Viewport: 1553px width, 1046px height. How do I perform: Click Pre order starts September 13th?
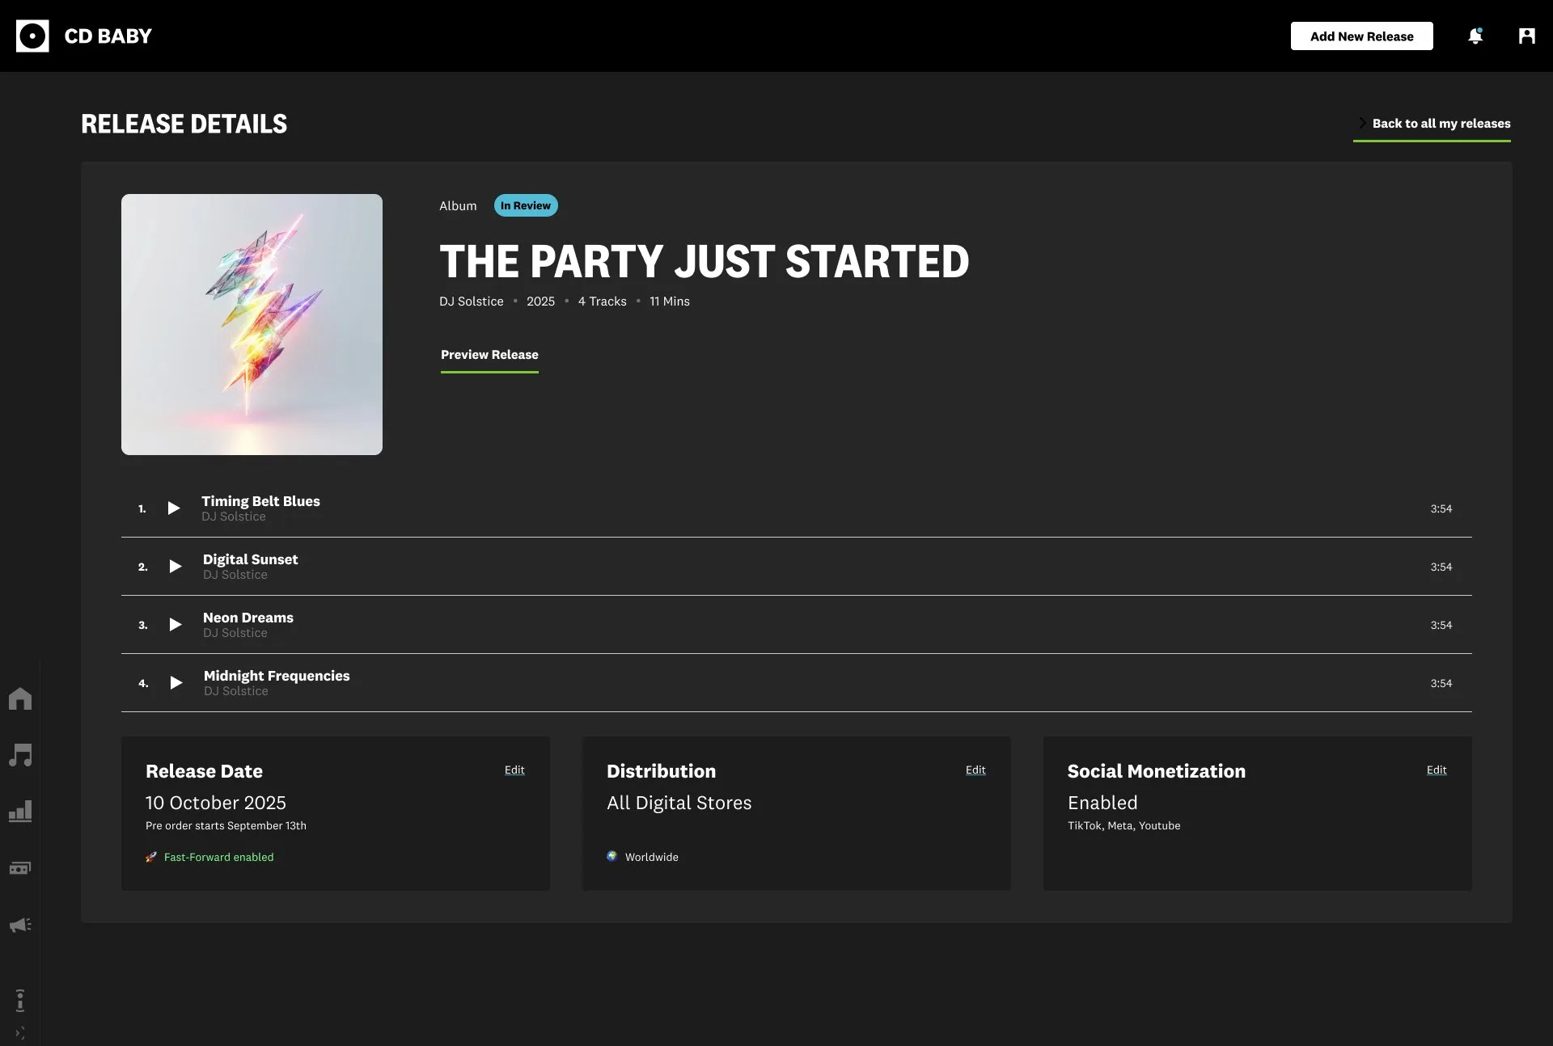[x=226, y=825]
